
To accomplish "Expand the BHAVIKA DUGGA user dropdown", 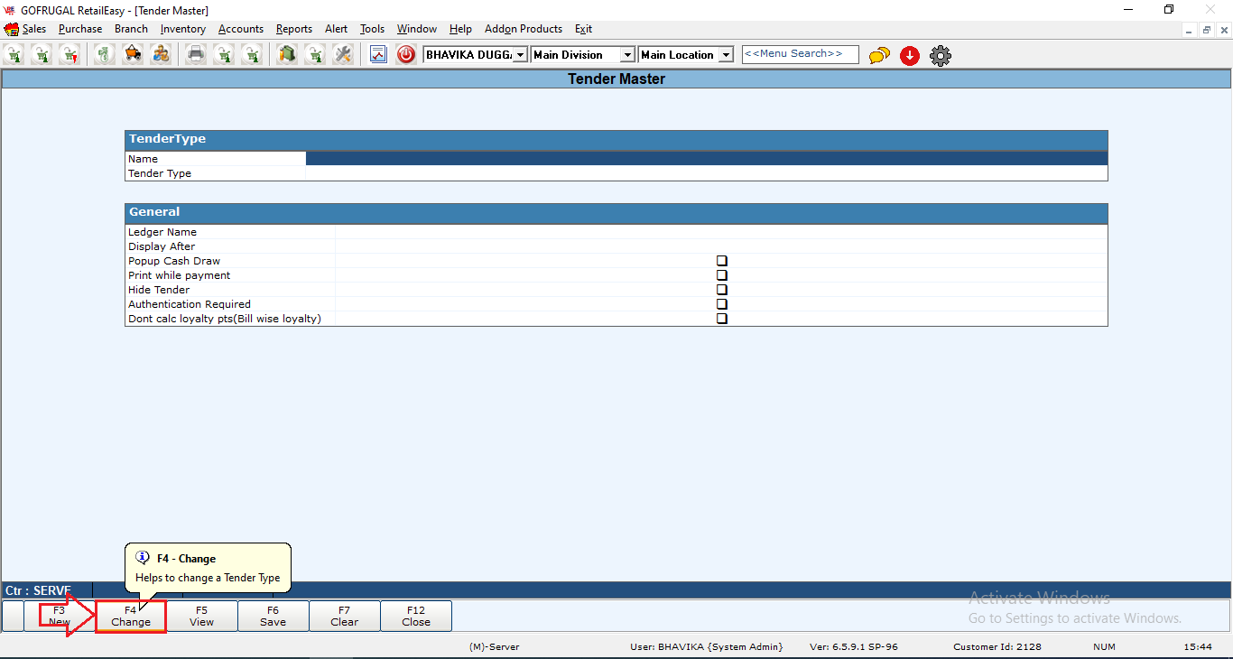I will point(521,55).
